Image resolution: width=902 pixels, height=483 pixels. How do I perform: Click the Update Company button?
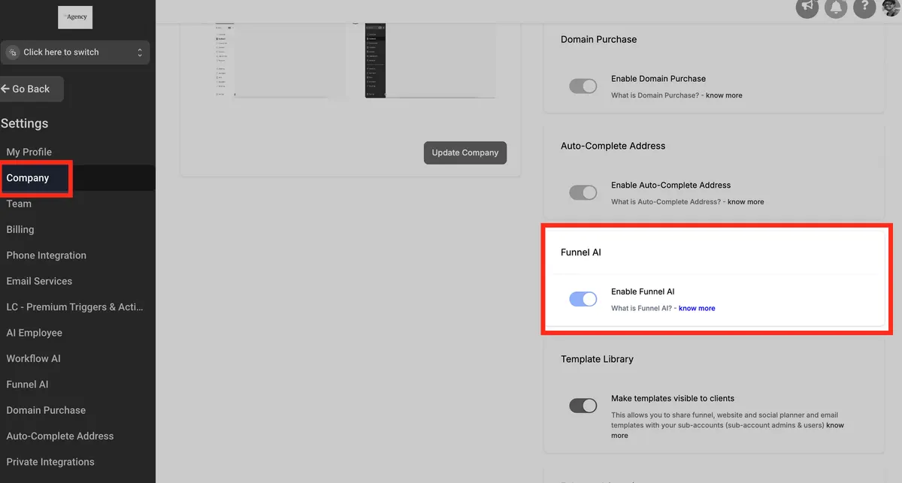[x=465, y=152]
